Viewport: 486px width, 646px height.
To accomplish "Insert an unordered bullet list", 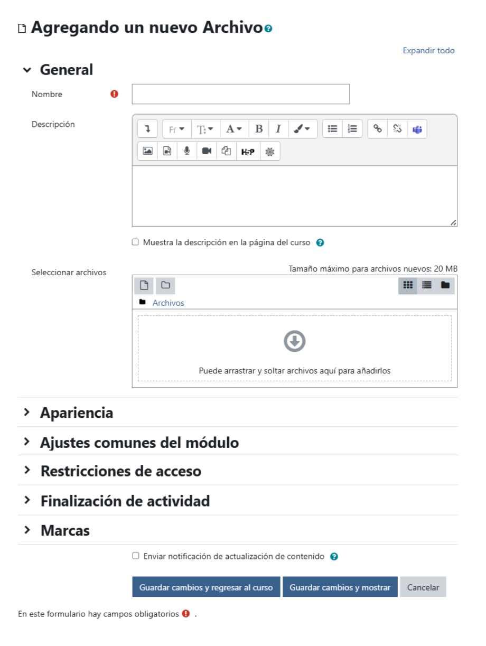I will point(332,129).
